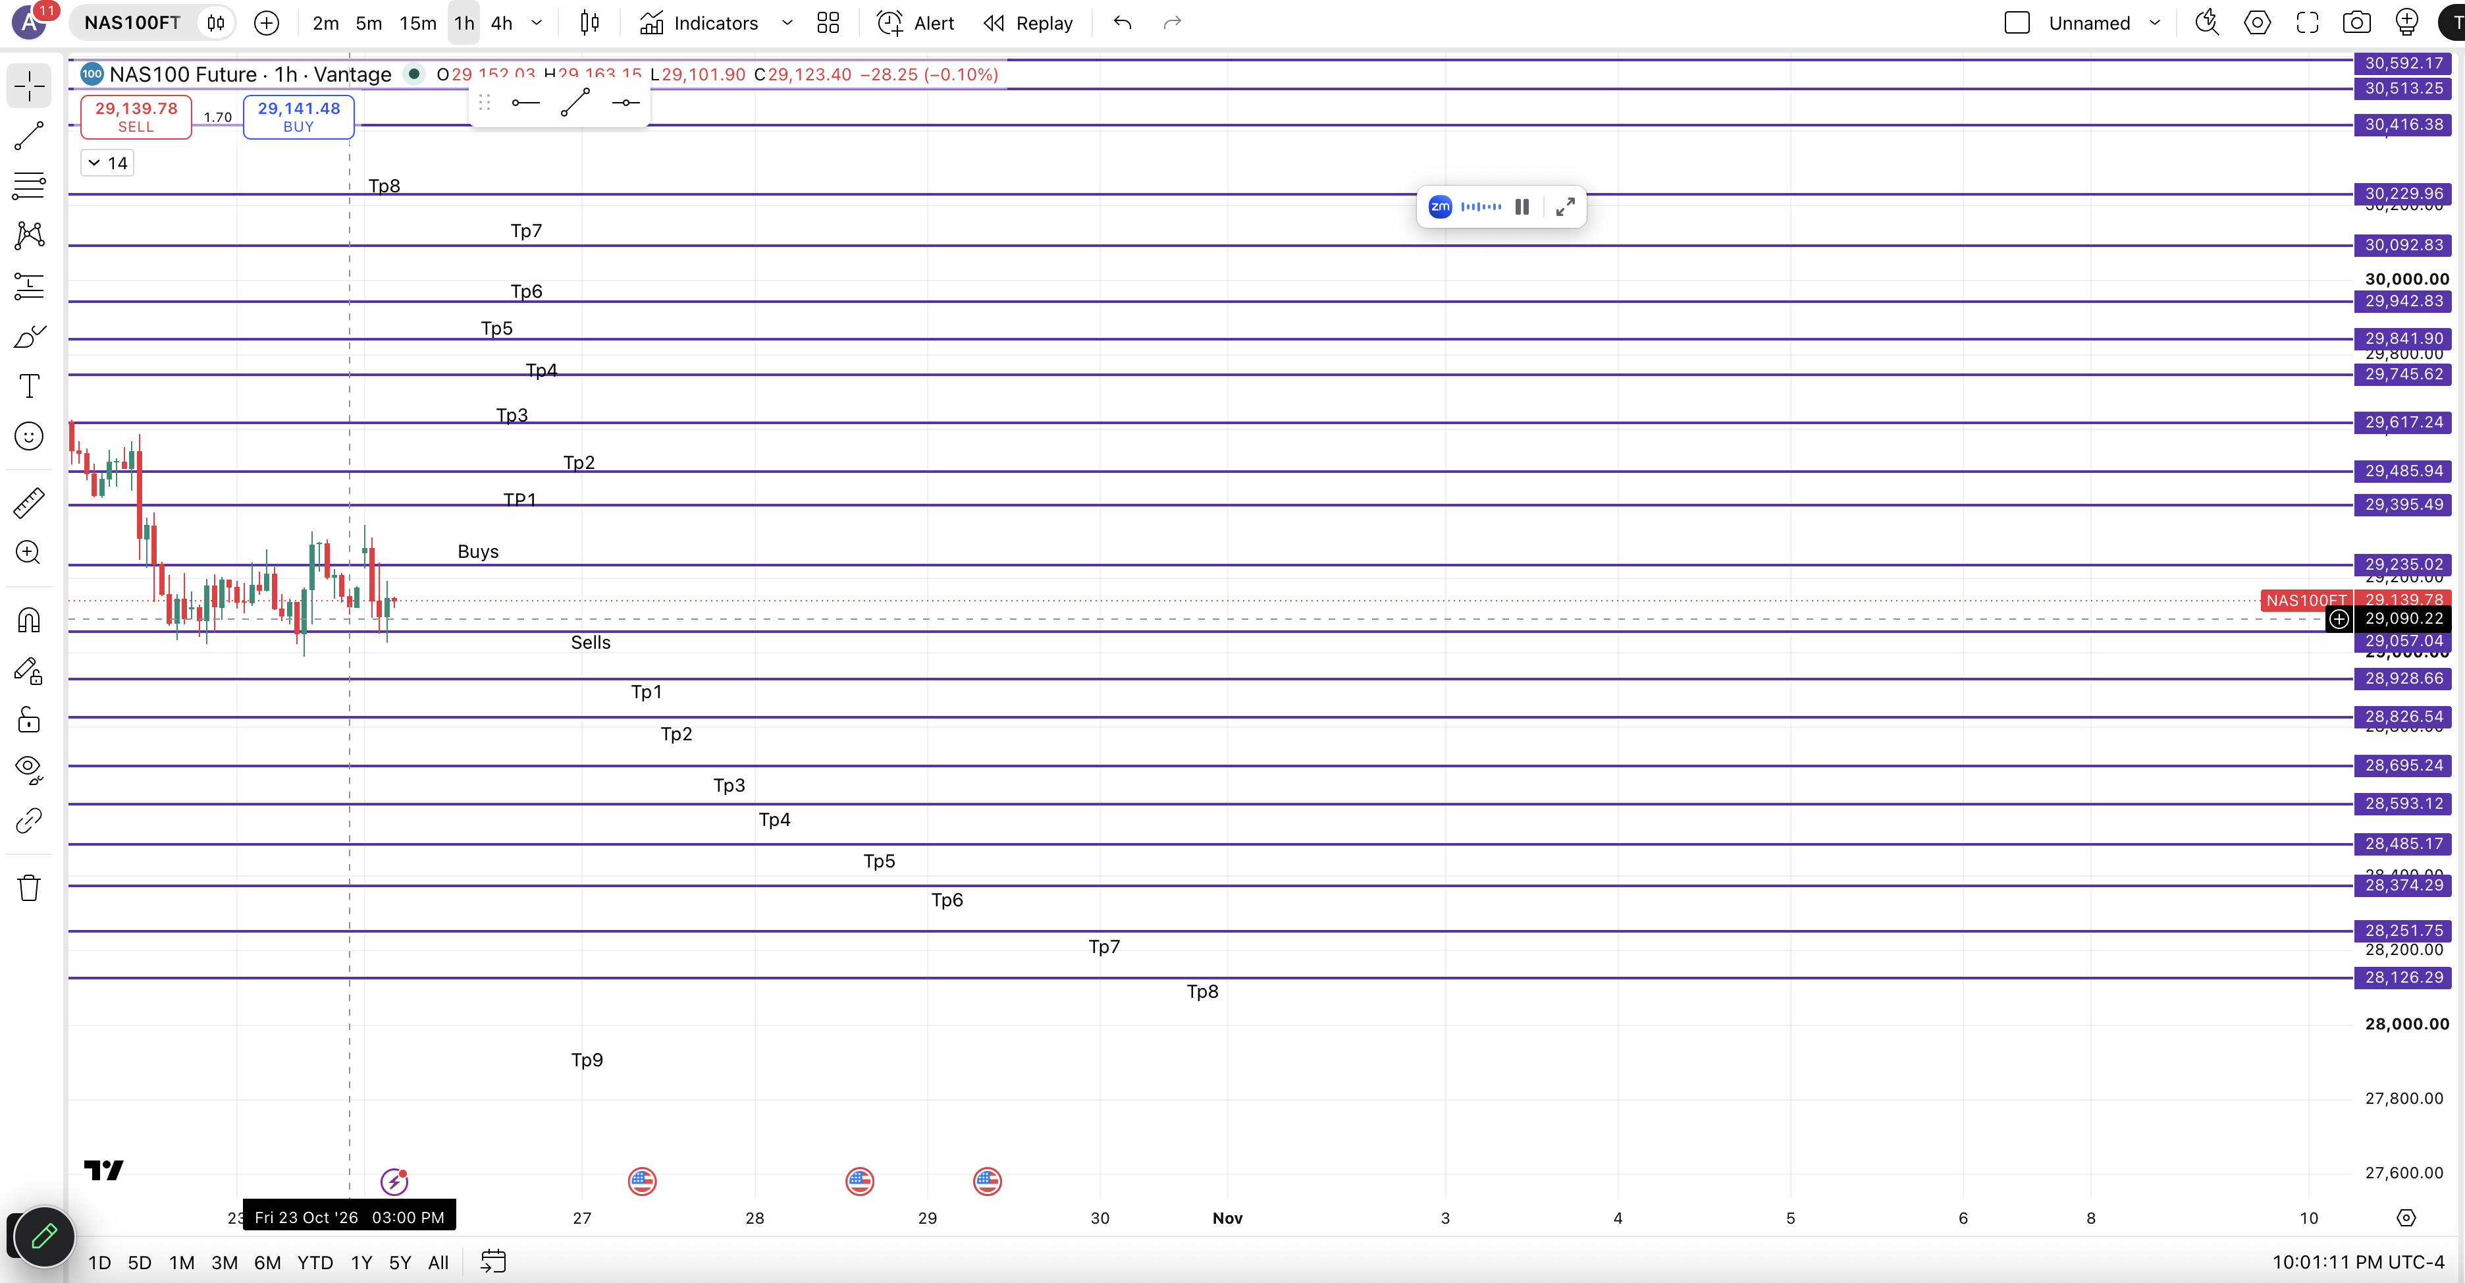Collapse the 14 indicators legend expander
The width and height of the screenshot is (2465, 1283).
click(x=107, y=163)
